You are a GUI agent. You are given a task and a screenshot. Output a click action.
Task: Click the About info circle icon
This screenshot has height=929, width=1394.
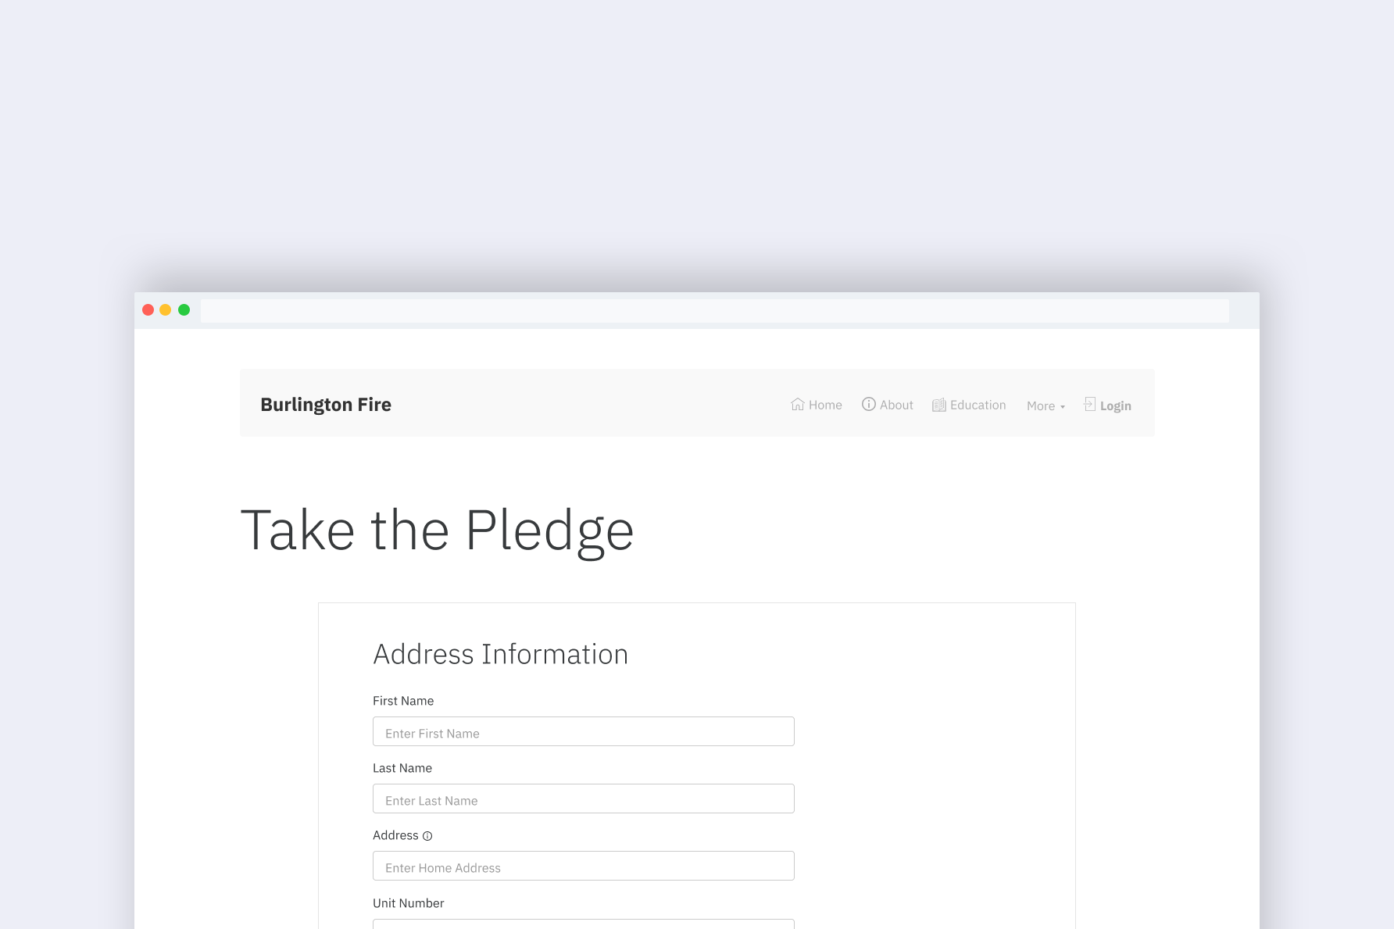(868, 404)
